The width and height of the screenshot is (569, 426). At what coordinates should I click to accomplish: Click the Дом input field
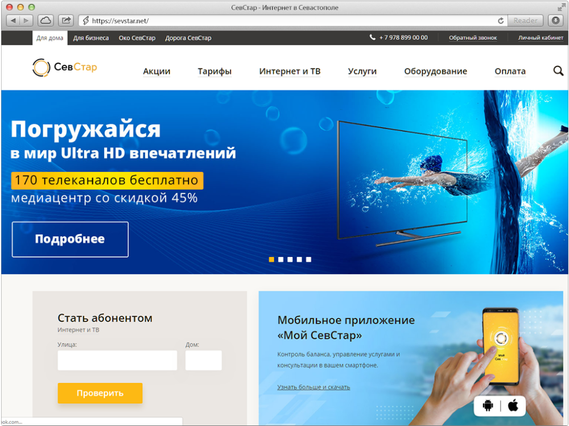(203, 360)
